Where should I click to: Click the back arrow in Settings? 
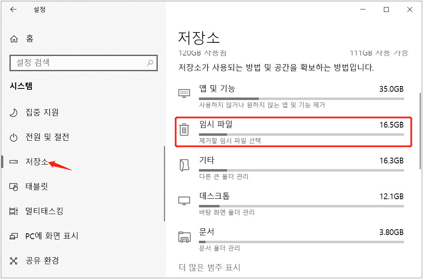point(13,9)
